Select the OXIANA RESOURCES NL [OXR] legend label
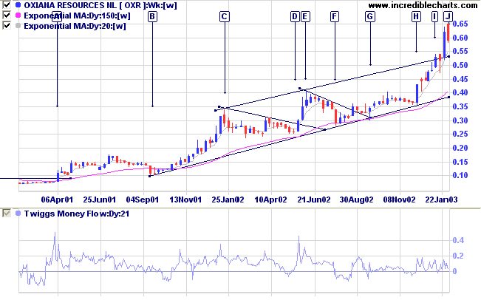The height and width of the screenshot is (300, 481). click(100, 5)
